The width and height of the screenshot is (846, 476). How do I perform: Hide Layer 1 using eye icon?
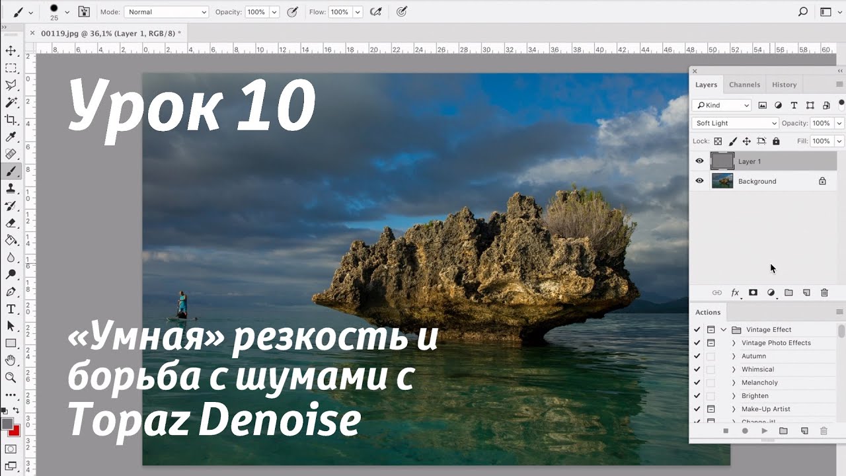coord(699,161)
